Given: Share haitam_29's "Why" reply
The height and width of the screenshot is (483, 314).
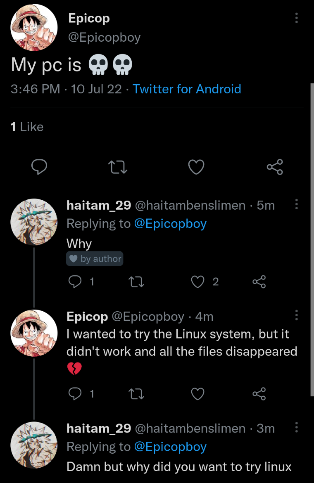Looking at the screenshot, I should click(259, 282).
